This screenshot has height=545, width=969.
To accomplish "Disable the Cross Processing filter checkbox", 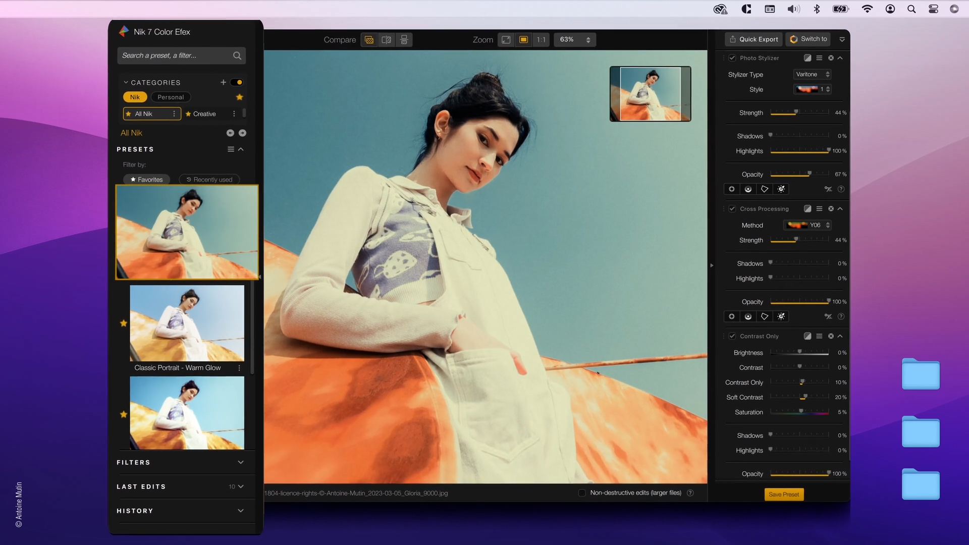I will pos(732,209).
